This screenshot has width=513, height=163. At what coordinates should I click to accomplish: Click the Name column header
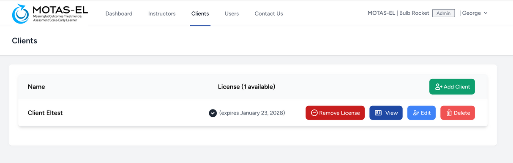(x=36, y=87)
